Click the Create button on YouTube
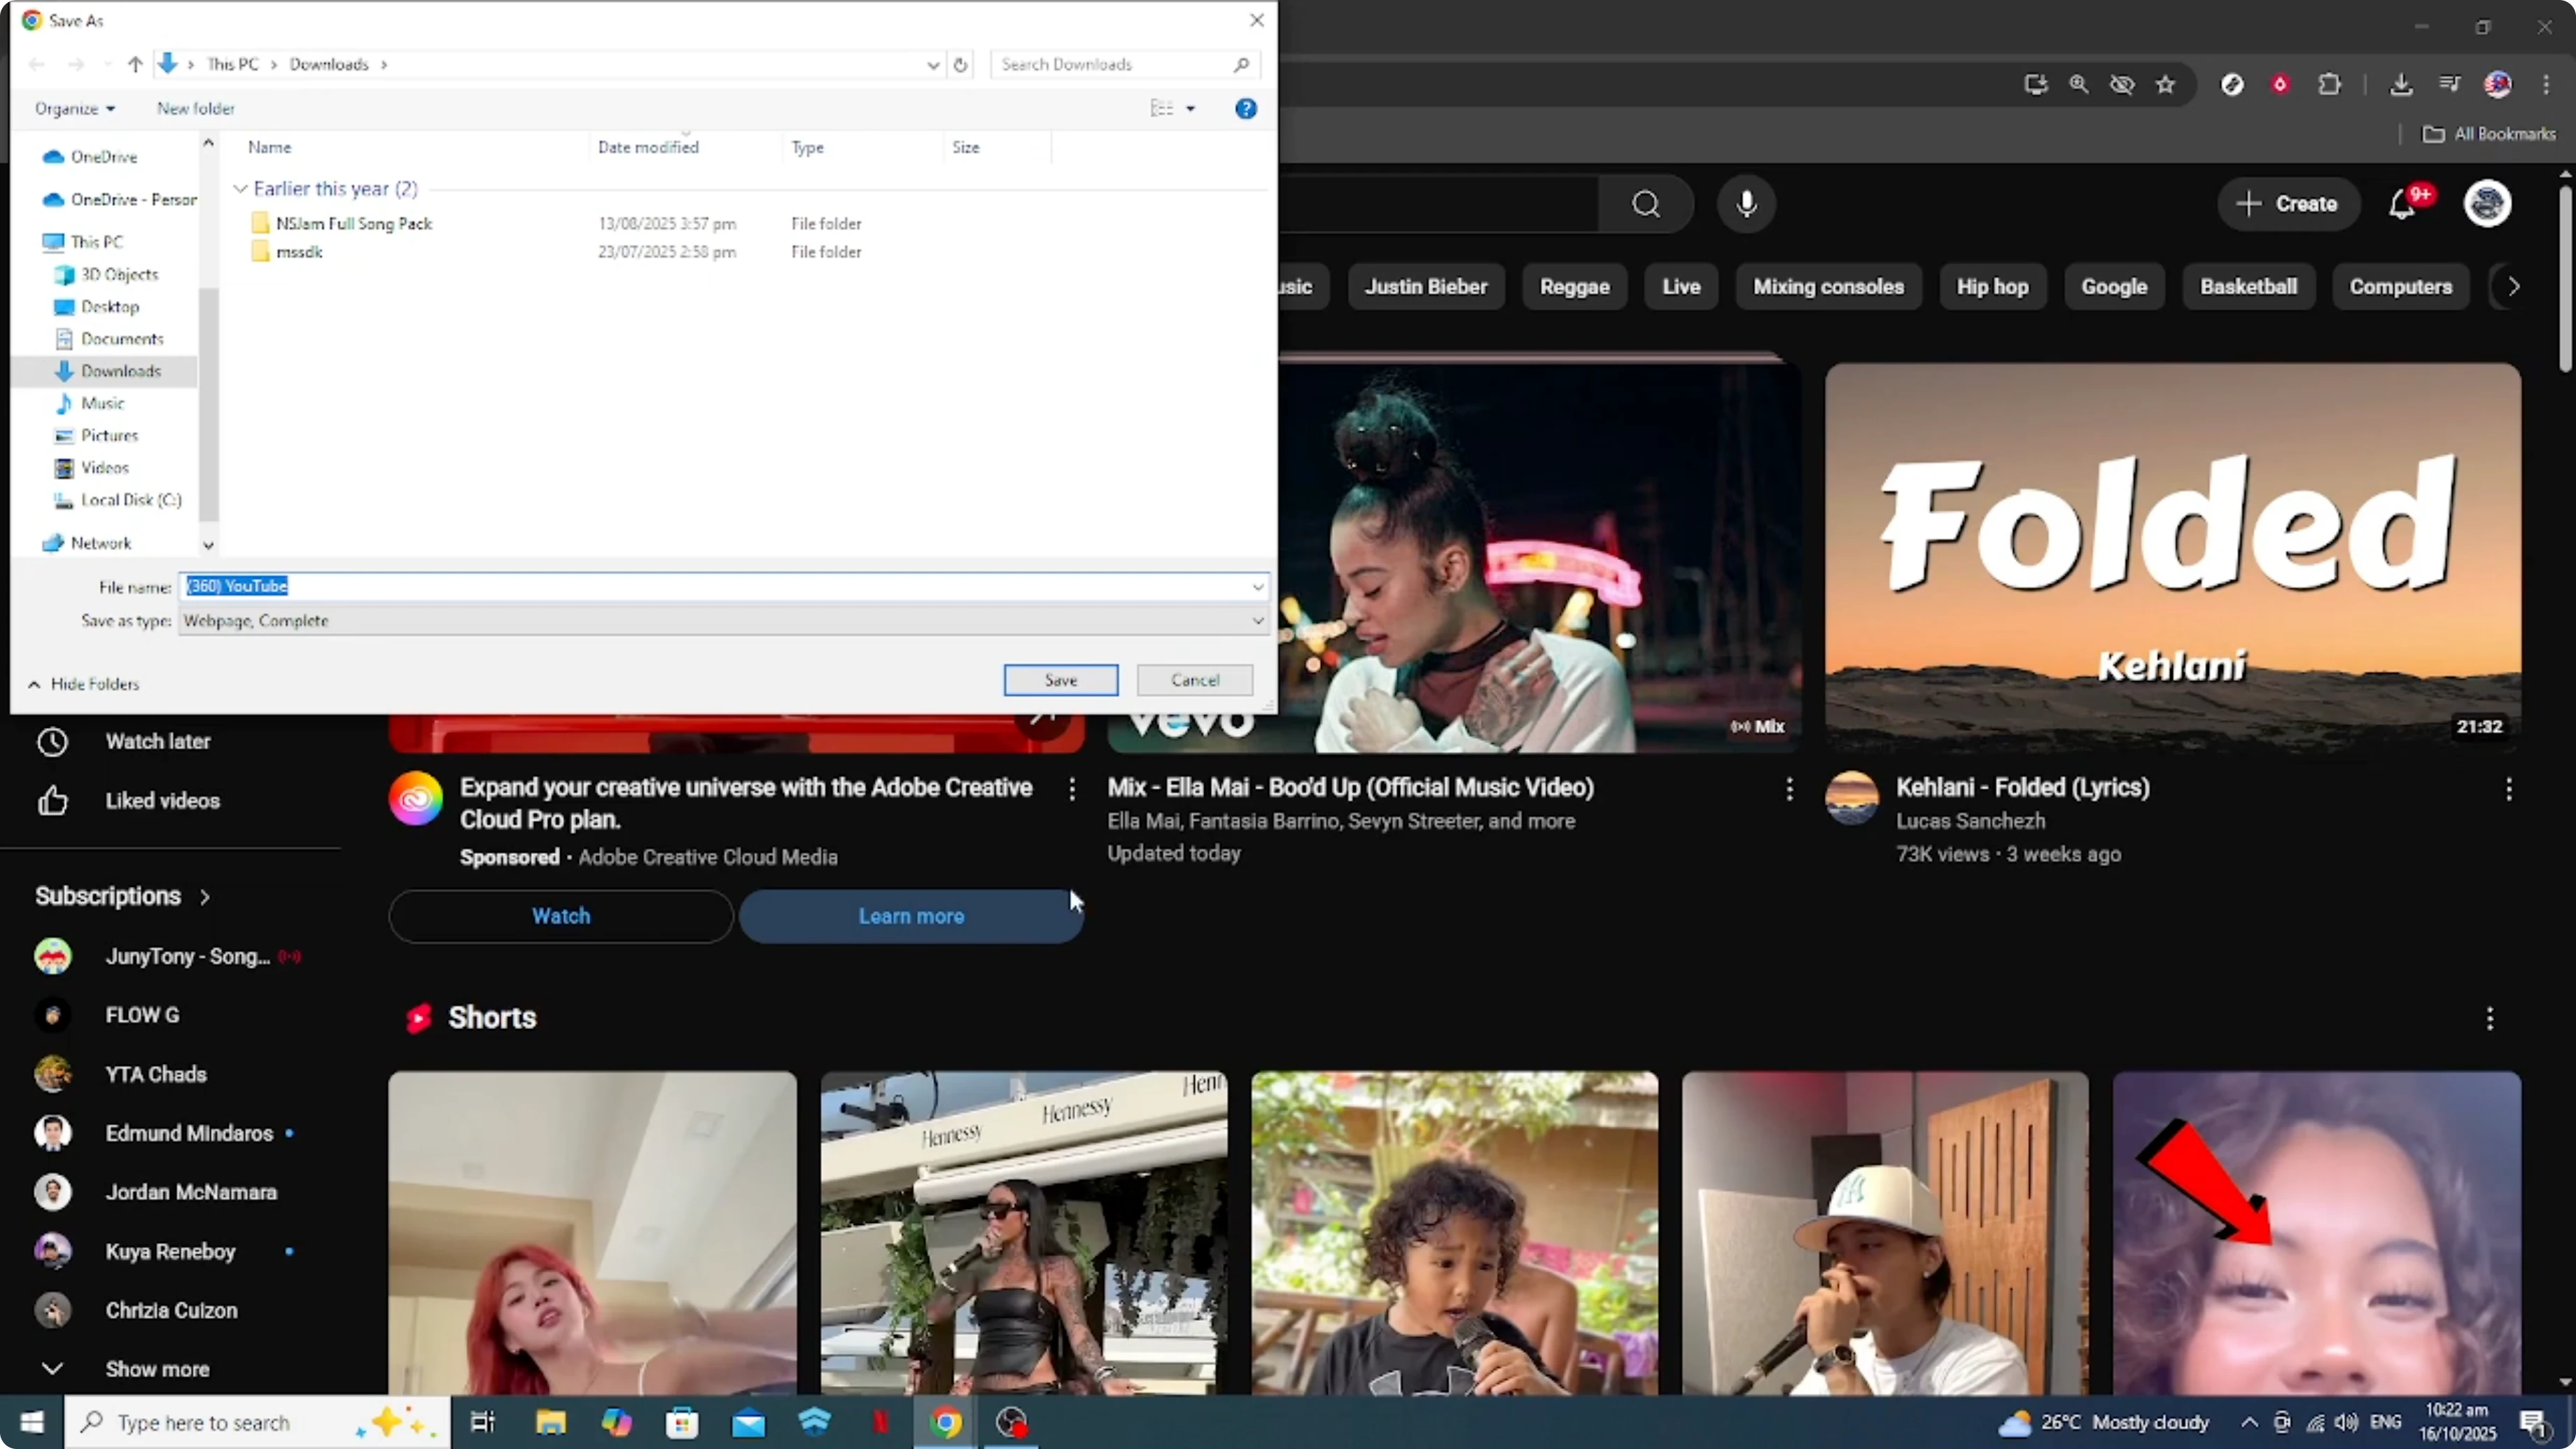Viewport: 2576px width, 1449px height. pyautogui.click(x=2289, y=204)
